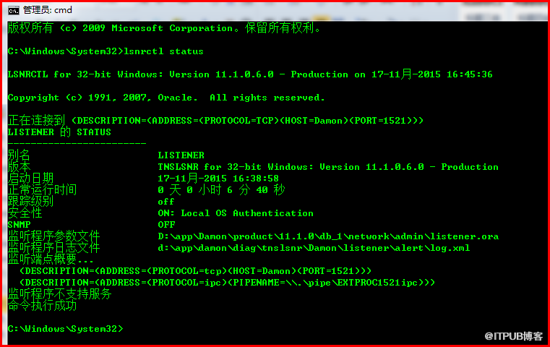
Task: Click the Oracle copyright 1991, 2007 line
Action: pos(166,98)
